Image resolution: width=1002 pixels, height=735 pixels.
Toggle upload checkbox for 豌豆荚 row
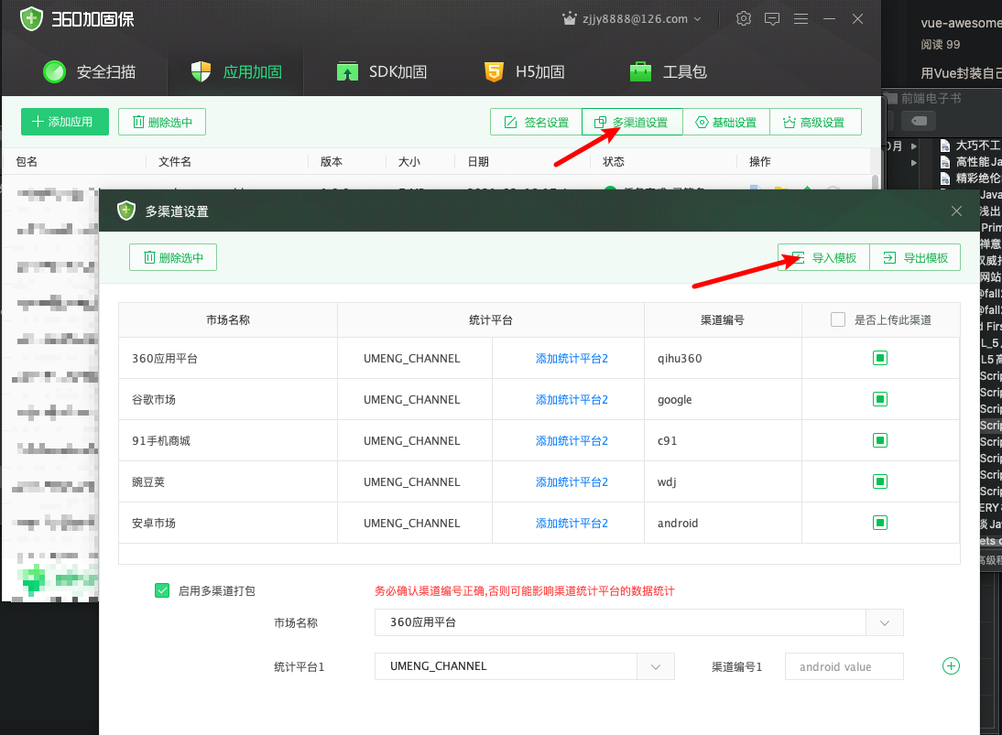point(880,481)
